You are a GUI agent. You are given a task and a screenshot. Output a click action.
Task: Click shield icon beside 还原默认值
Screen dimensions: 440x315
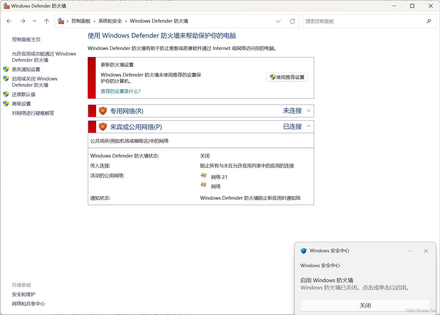click(6, 94)
